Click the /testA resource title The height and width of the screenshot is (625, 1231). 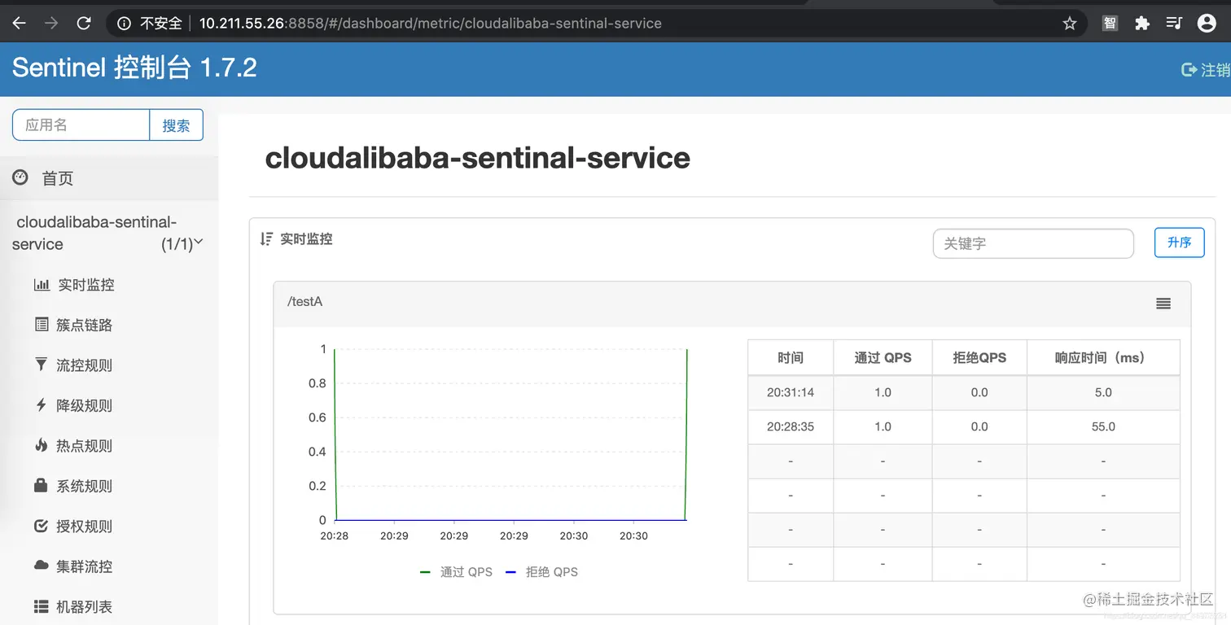tap(305, 302)
